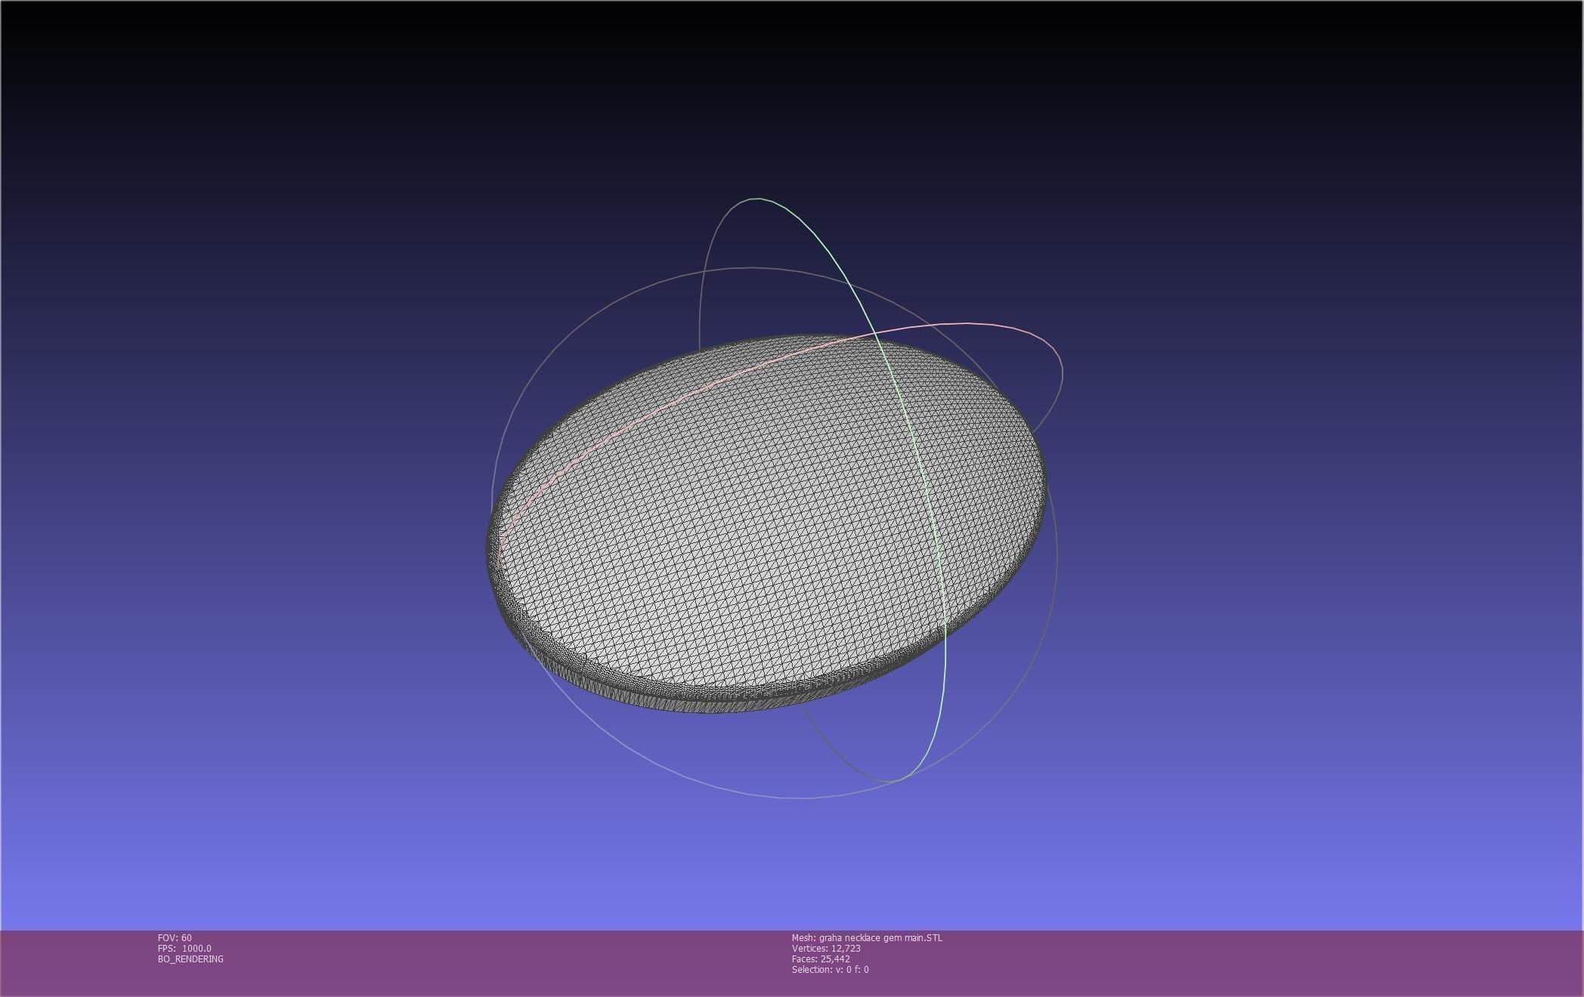The width and height of the screenshot is (1584, 997).
Task: Click the gem mesh wireframe model
Action: click(x=766, y=524)
